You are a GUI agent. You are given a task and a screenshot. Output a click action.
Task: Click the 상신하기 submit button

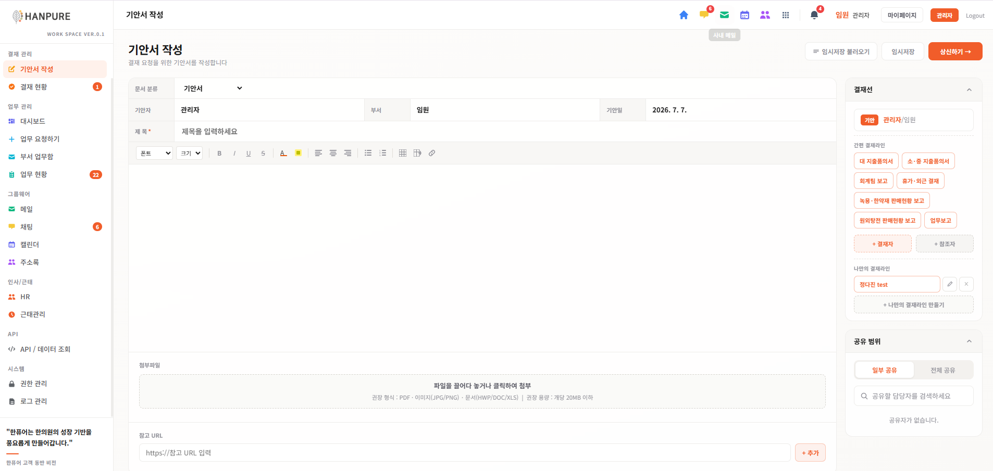955,52
